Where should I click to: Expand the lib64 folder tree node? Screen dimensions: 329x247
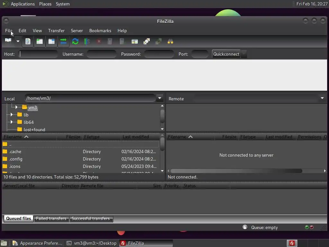pos(12,122)
